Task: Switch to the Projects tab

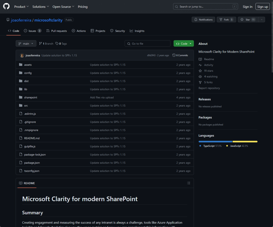Action: pyautogui.click(x=98, y=31)
